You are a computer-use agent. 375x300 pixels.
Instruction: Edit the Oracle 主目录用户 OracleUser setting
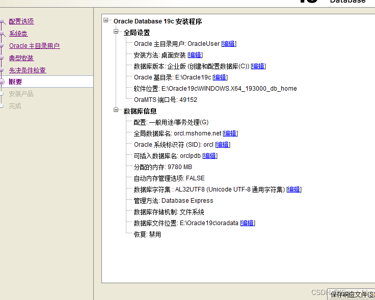click(229, 44)
